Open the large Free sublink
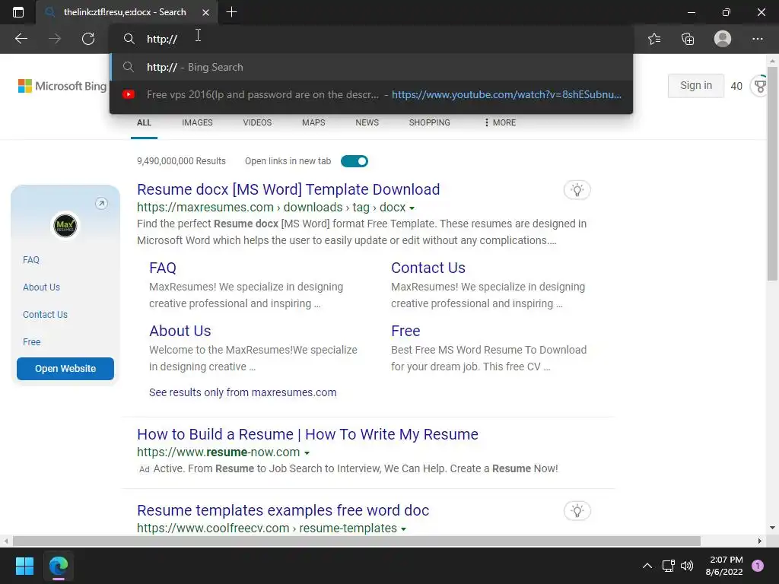 [x=405, y=332]
